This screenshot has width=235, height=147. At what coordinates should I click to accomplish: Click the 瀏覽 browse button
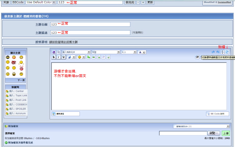coord(214,133)
